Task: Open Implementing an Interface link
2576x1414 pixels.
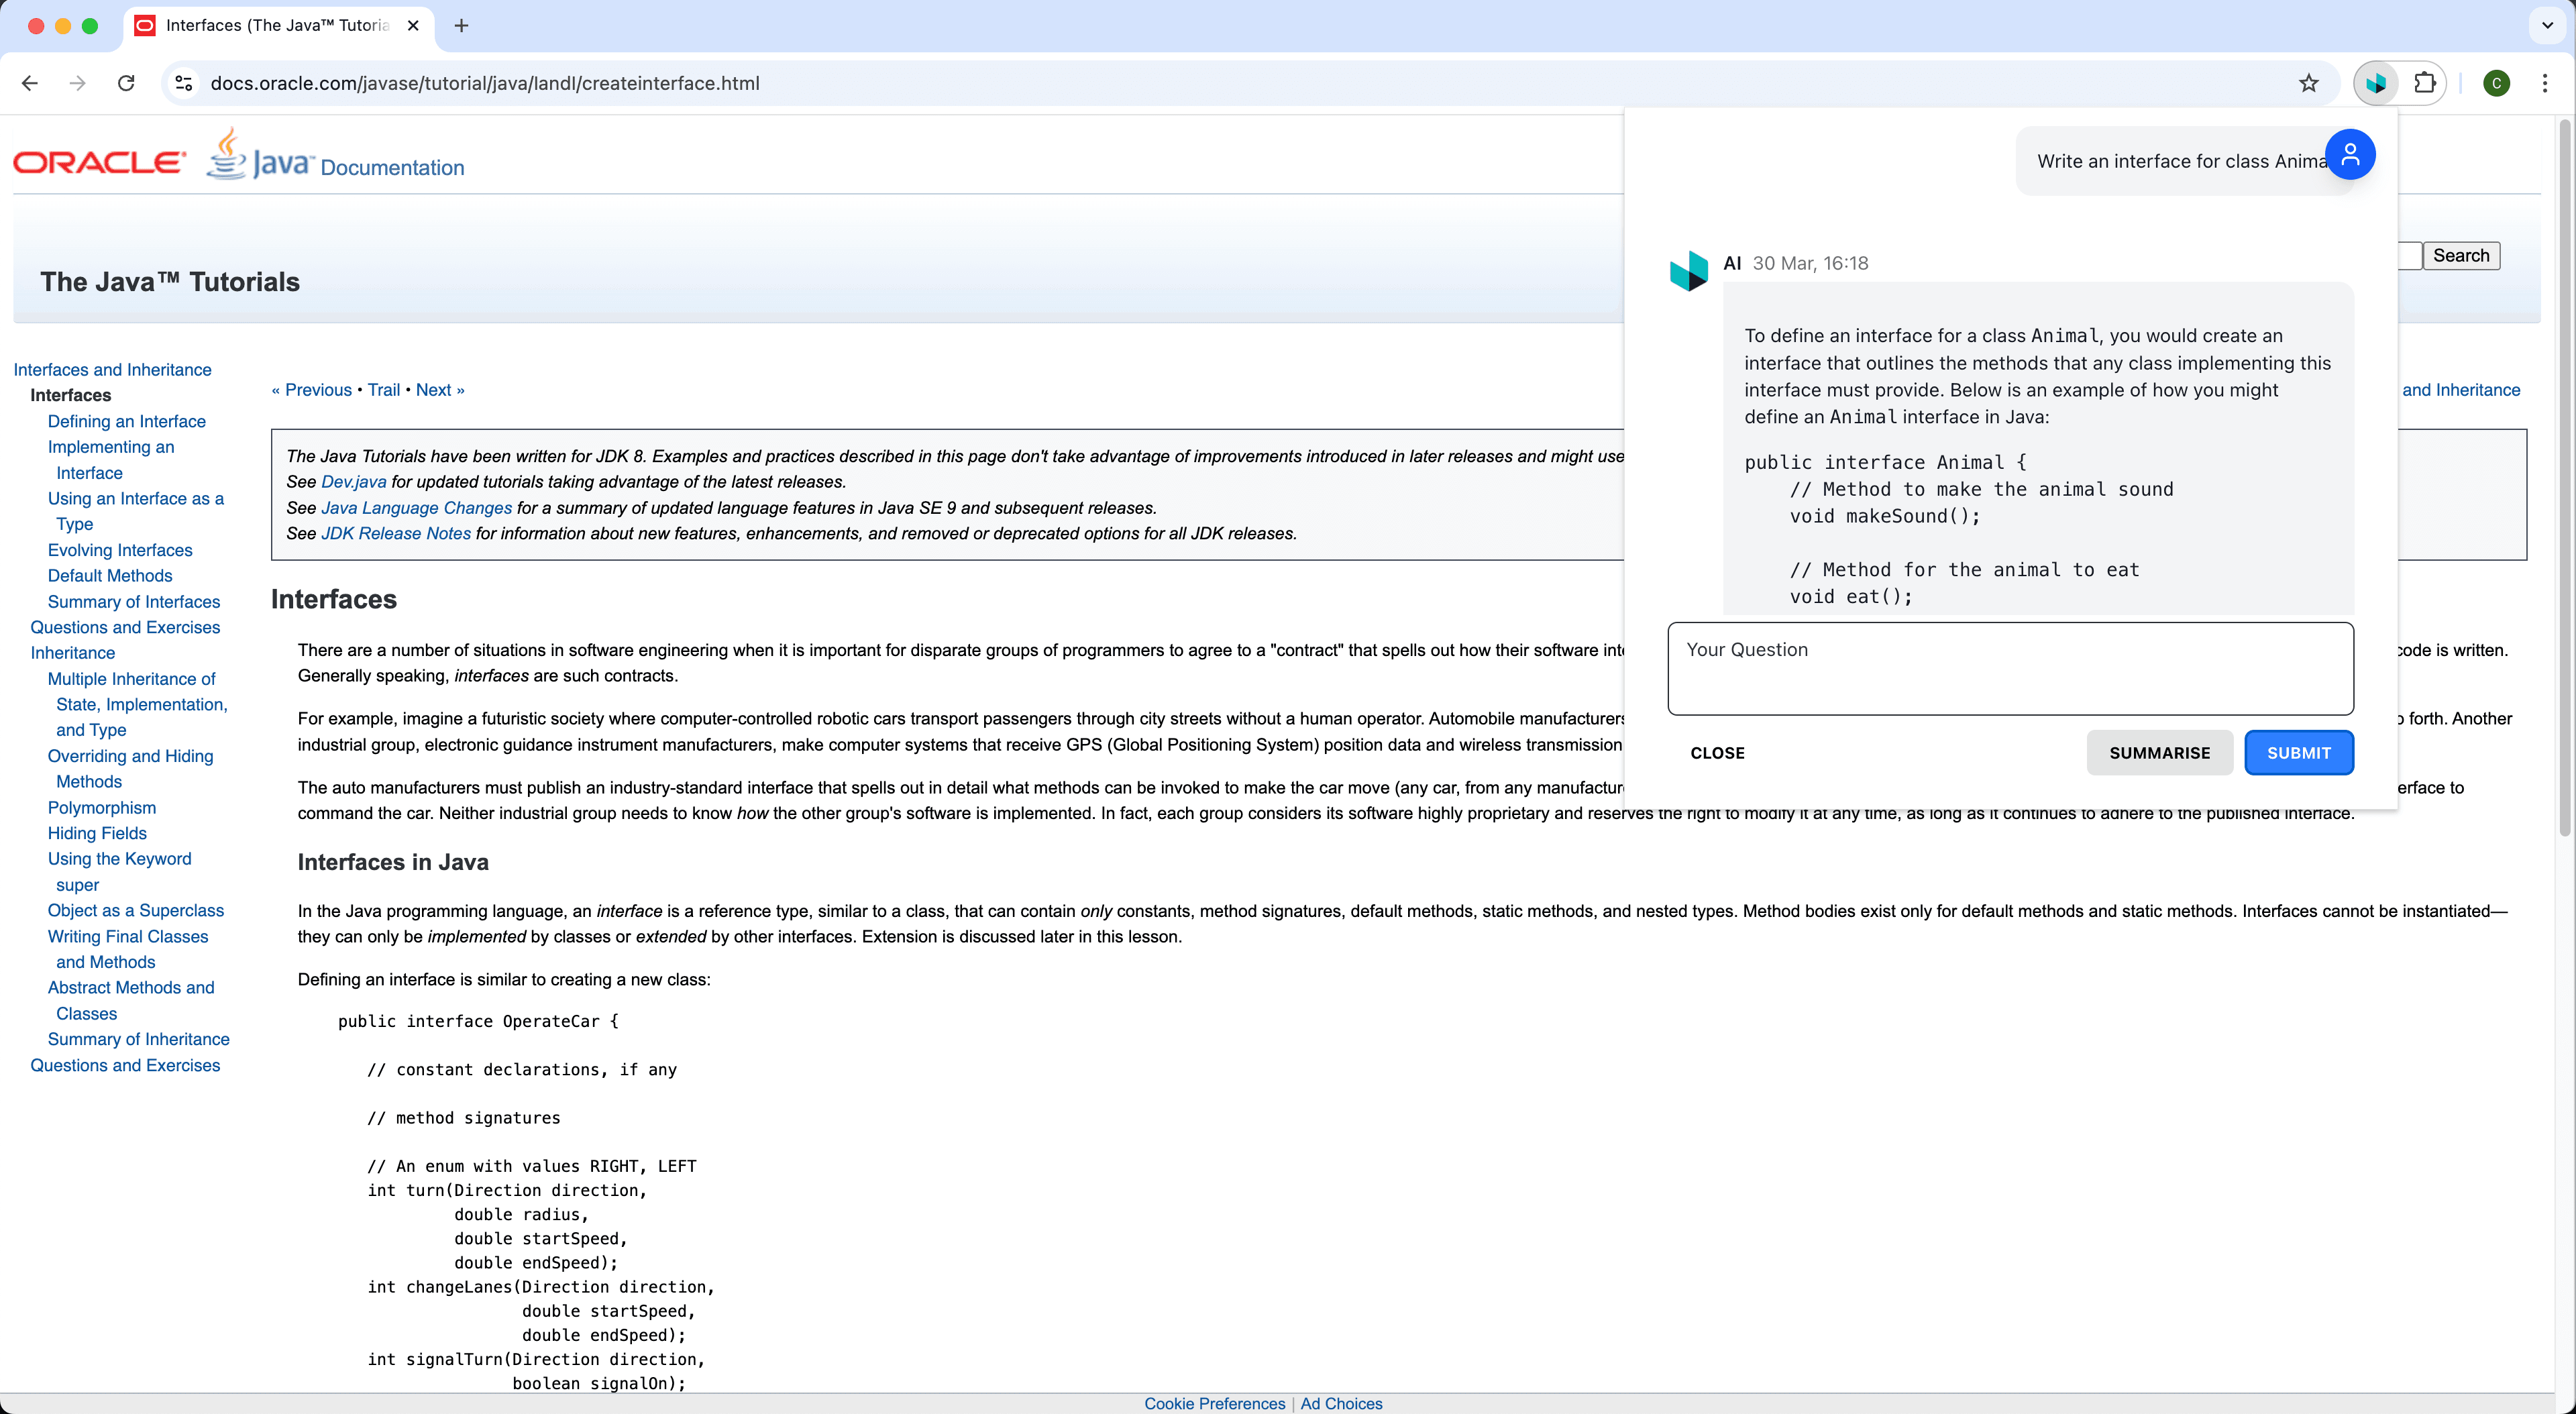Action: click(x=110, y=460)
